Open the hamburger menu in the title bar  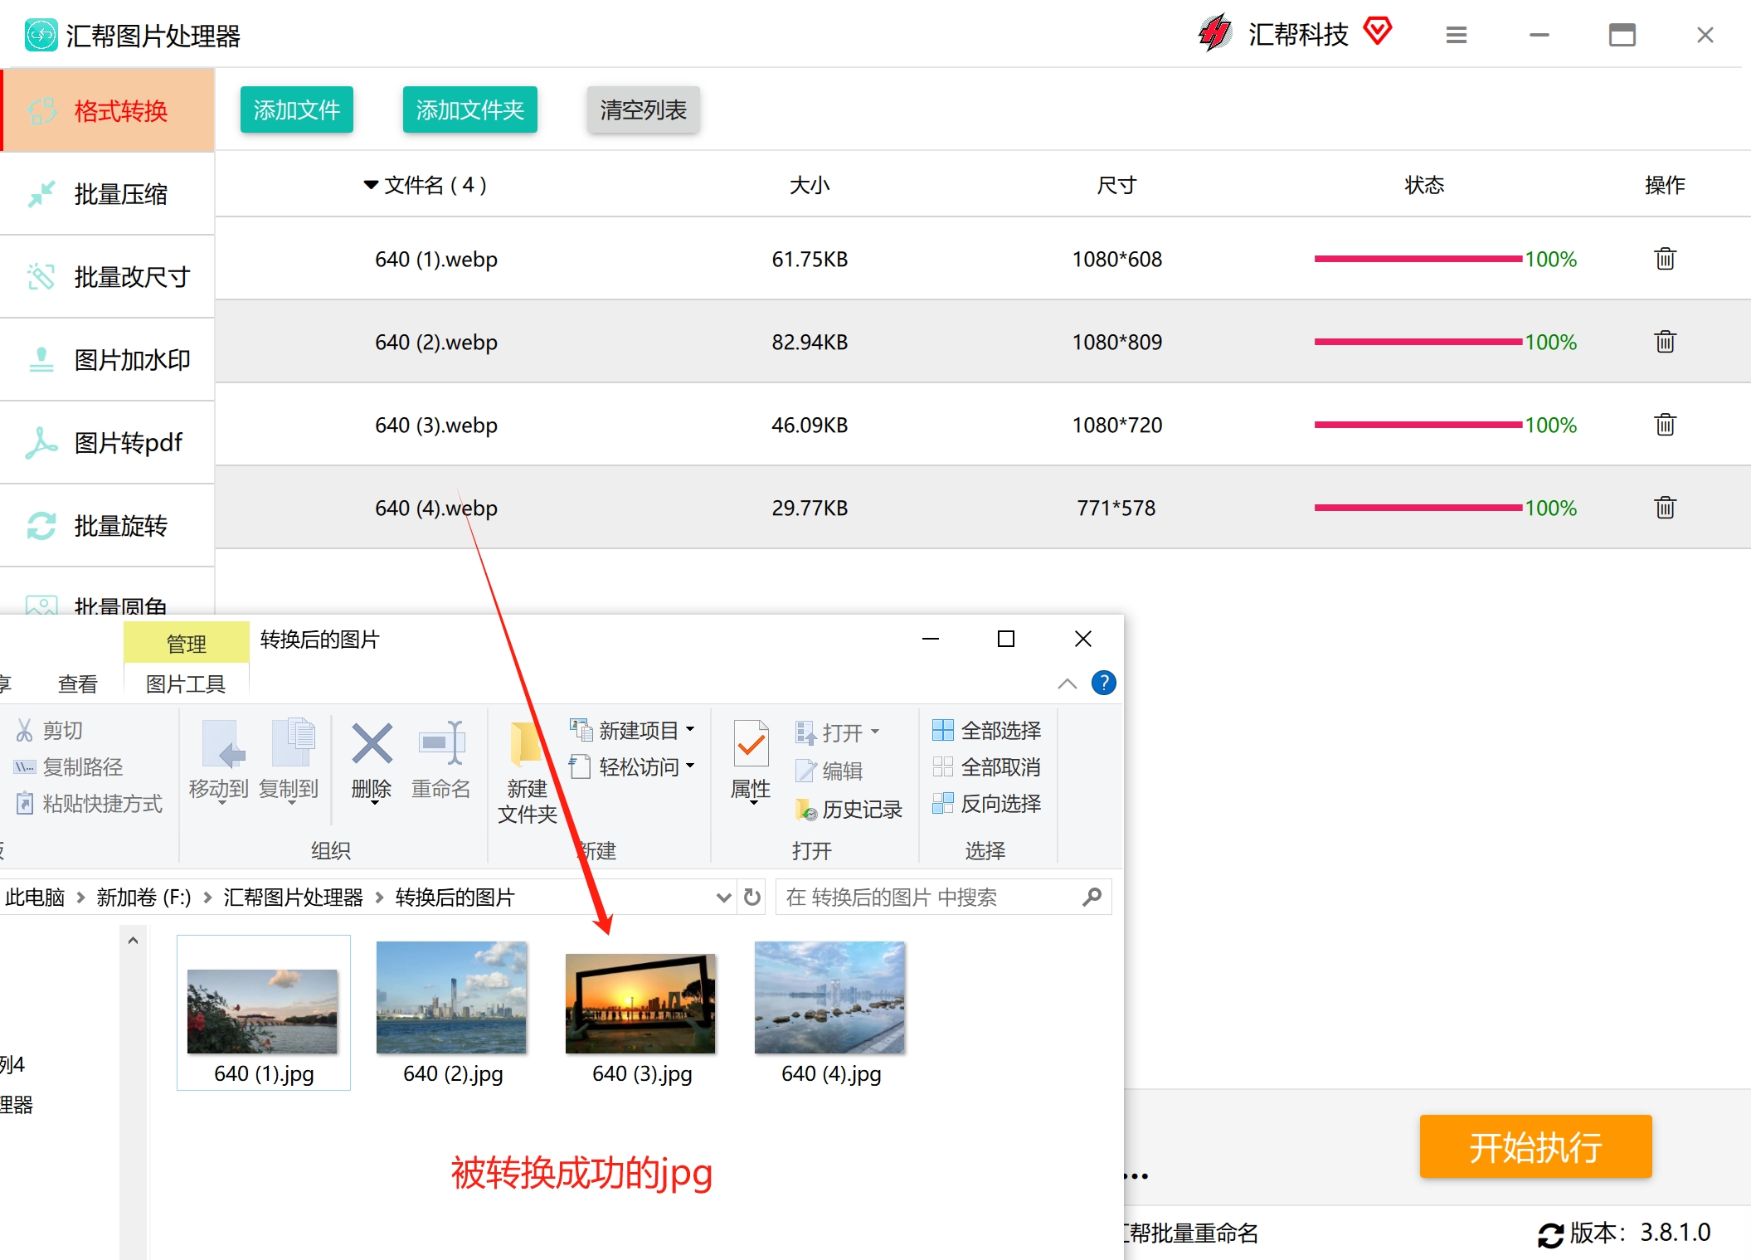[x=1457, y=35]
